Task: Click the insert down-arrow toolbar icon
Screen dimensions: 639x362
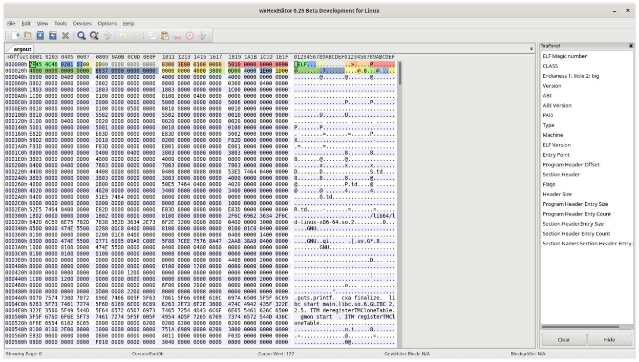Action: (x=202, y=35)
